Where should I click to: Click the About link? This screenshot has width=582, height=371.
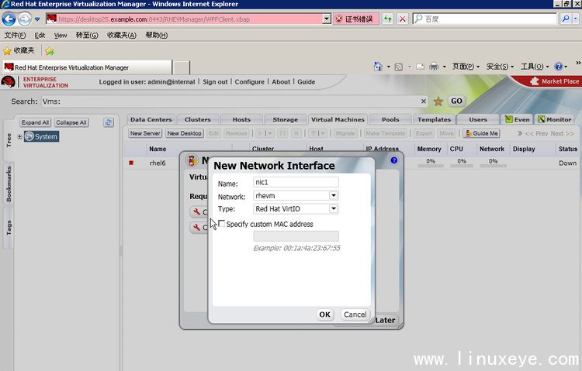[281, 82]
